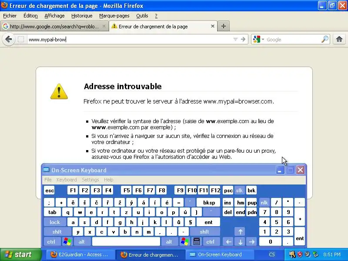The image size is (348, 261).
Task: Open the Marque-pages menu
Action: (114, 16)
